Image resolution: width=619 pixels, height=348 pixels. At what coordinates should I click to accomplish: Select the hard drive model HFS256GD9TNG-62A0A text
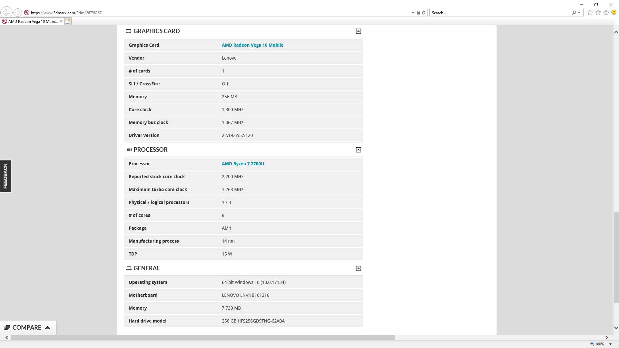click(x=261, y=321)
